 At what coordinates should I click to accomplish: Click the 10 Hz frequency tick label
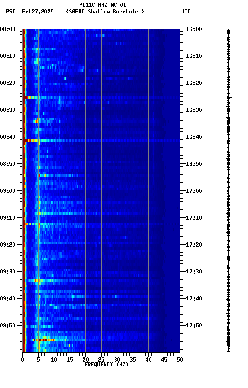point(54,360)
